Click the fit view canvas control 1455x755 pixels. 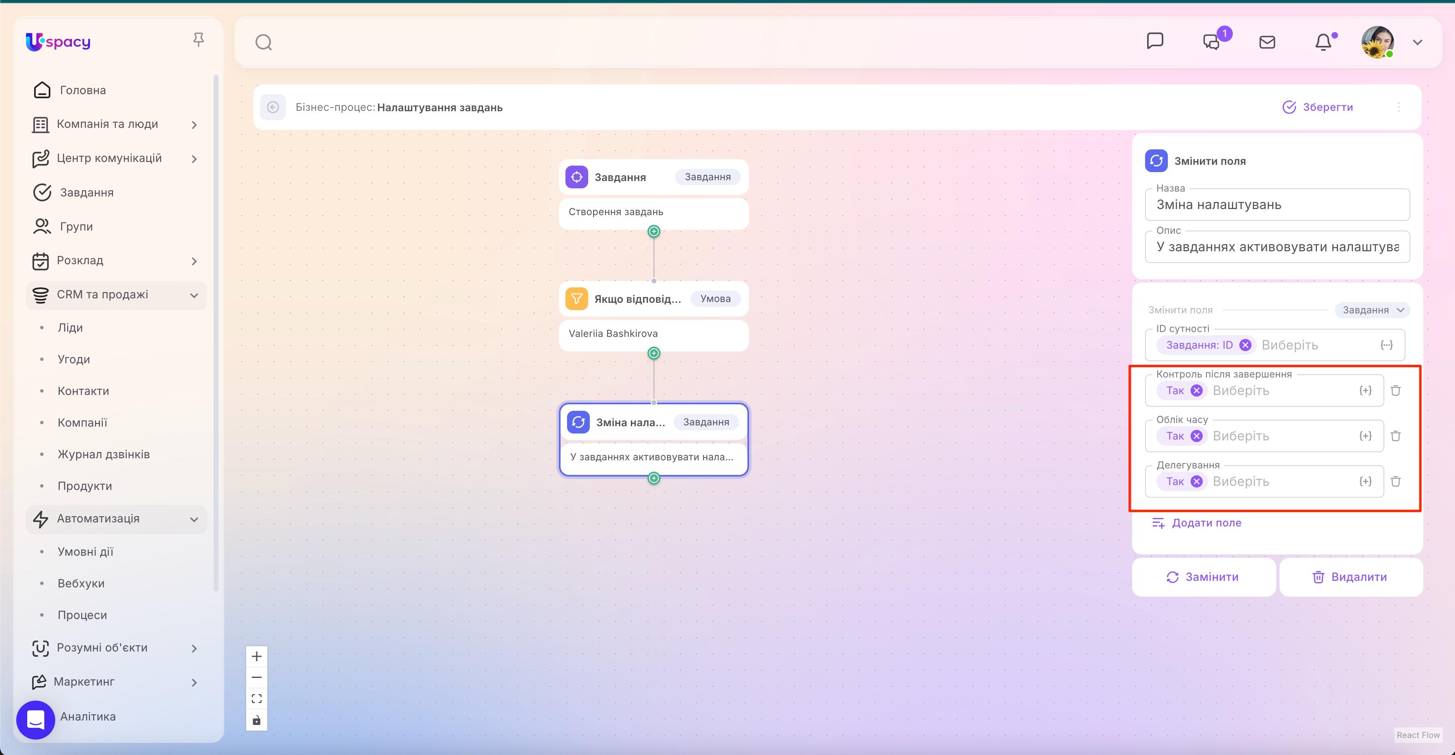(256, 698)
